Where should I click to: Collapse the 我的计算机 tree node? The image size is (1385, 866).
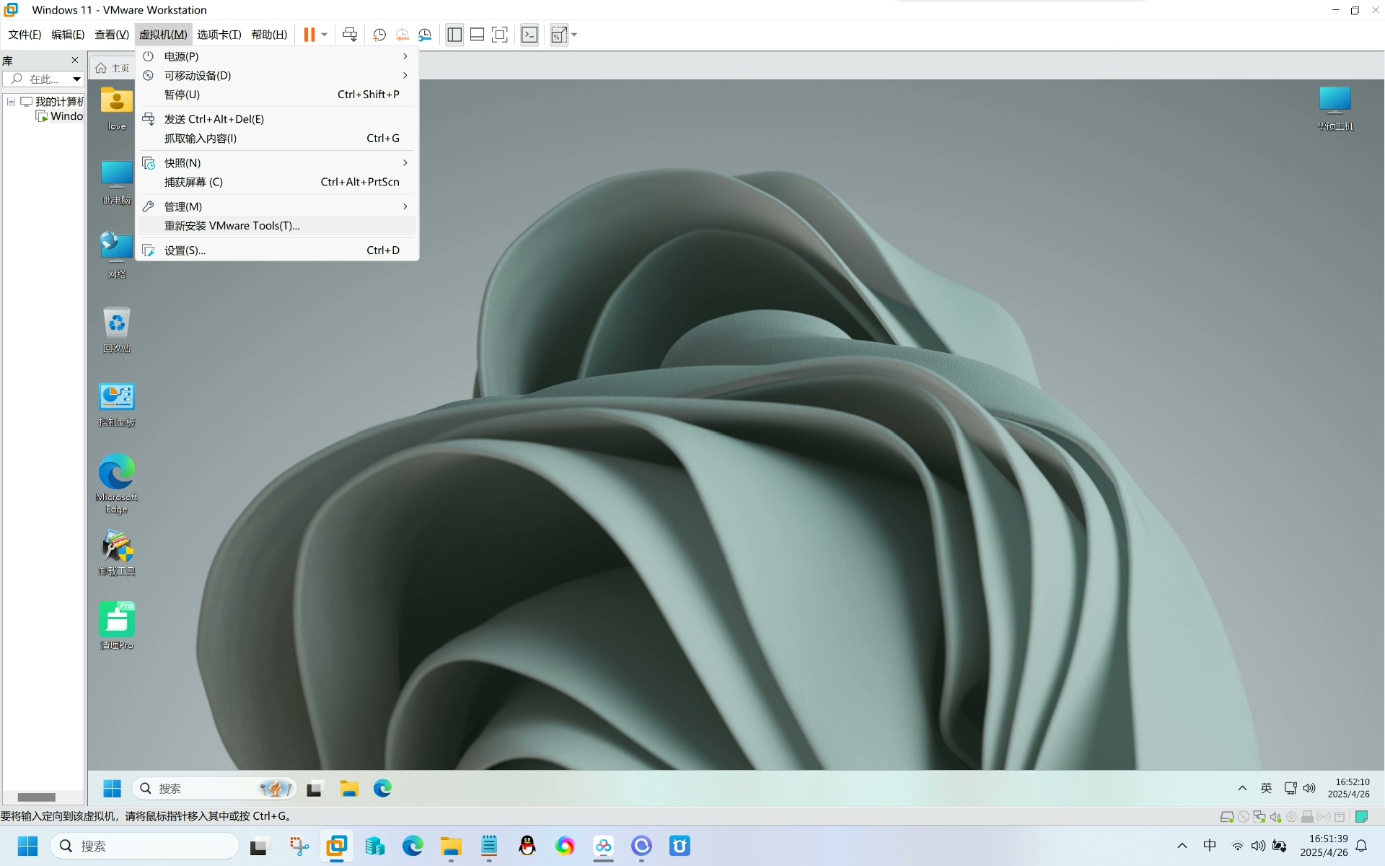click(11, 102)
